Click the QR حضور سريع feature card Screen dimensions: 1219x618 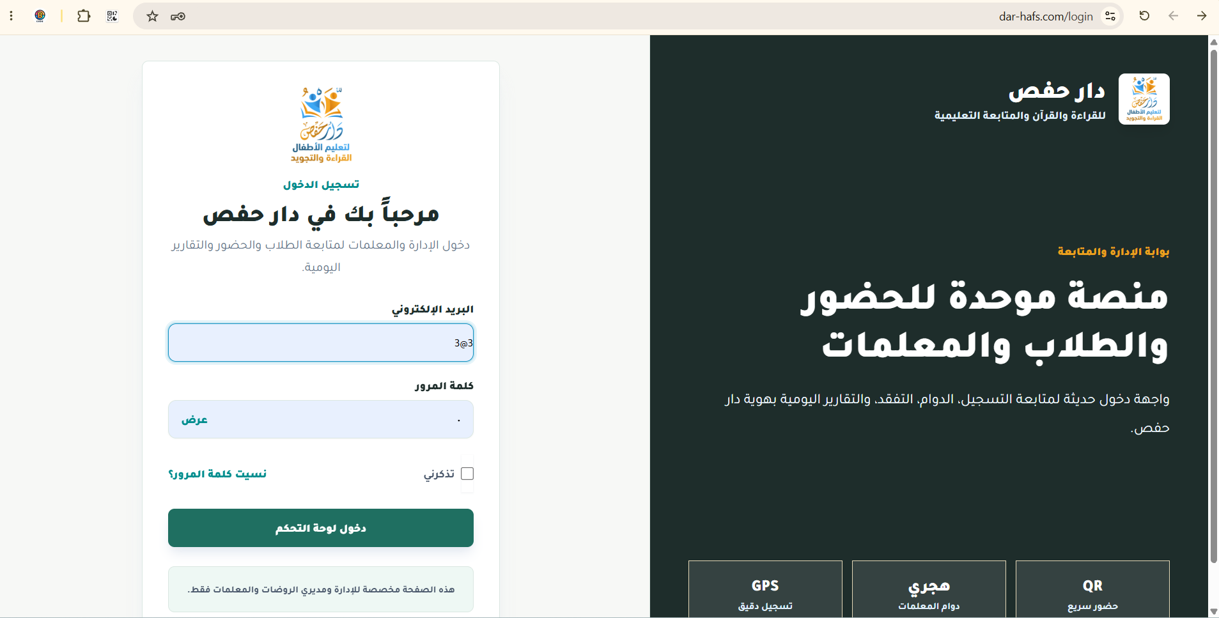pyautogui.click(x=1092, y=589)
